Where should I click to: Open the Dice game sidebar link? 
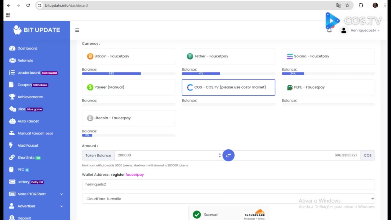click(x=21, y=109)
